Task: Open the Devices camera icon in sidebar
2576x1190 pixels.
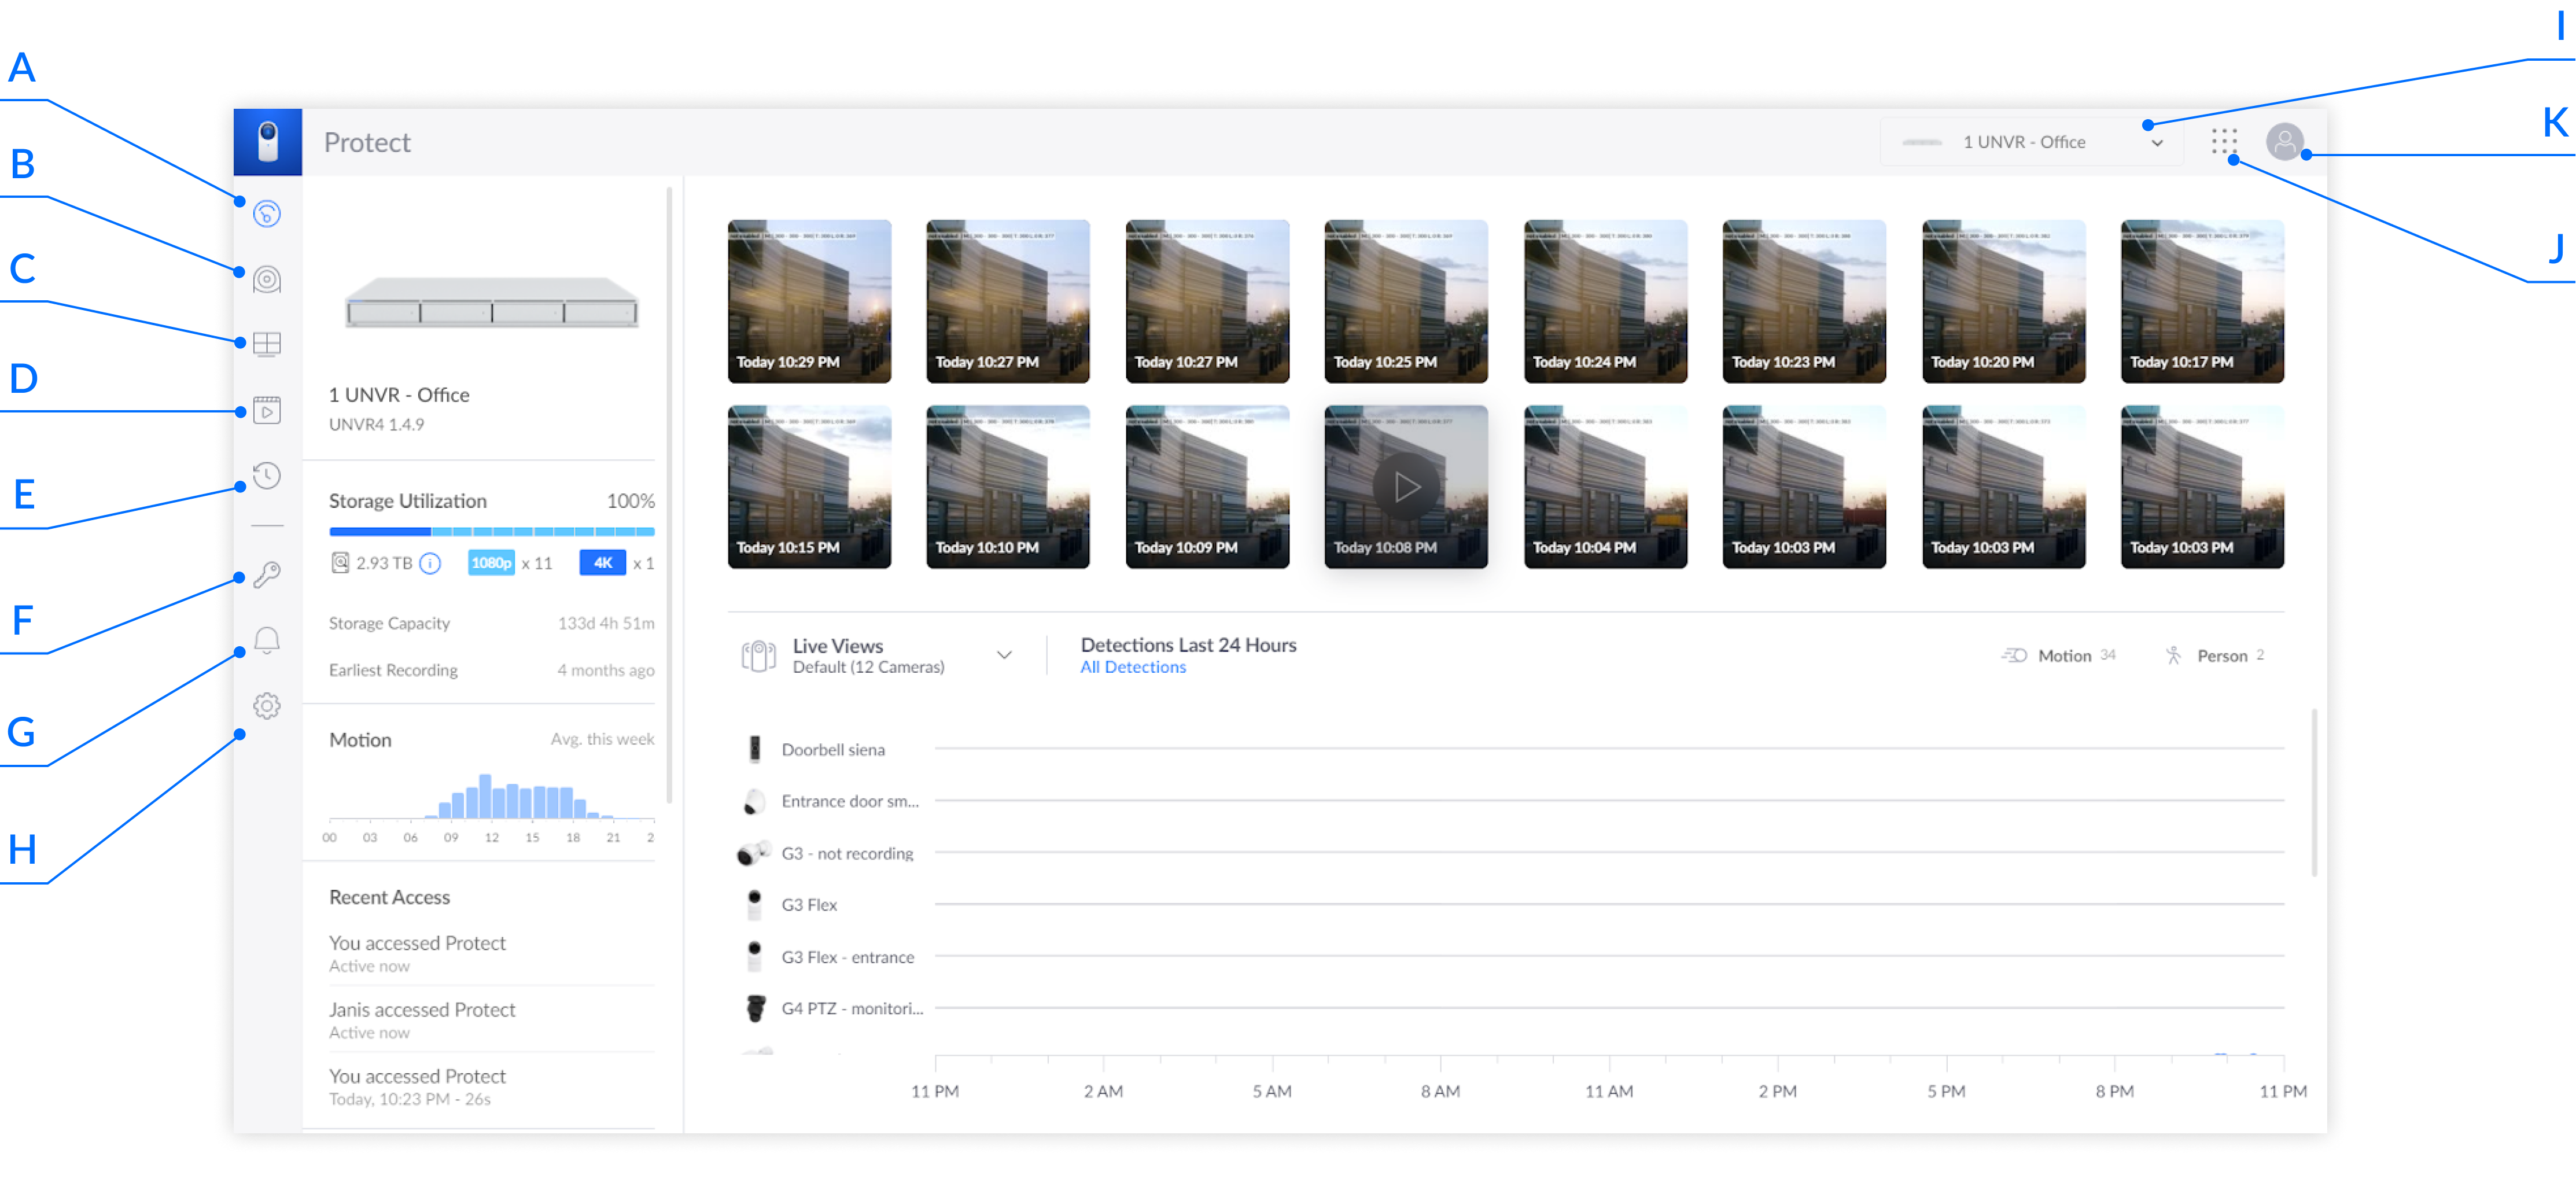Action: 267,279
